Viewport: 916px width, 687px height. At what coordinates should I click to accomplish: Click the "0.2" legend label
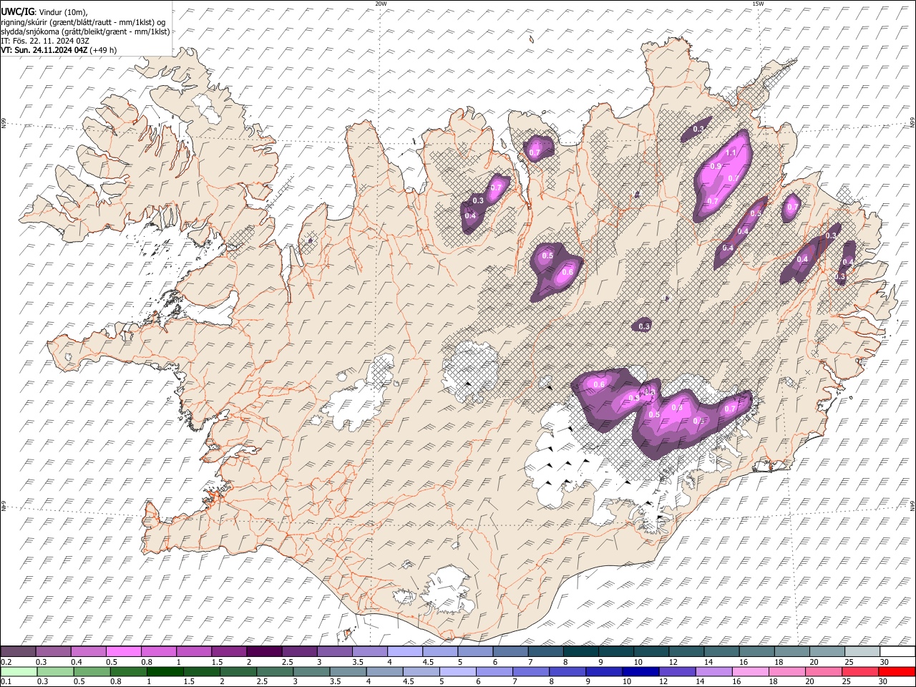tap(5, 661)
